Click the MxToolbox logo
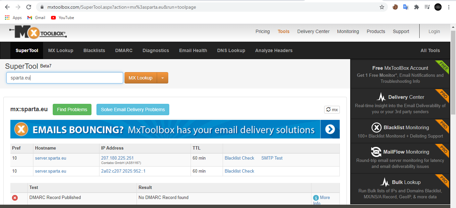The image size is (456, 208). [38, 32]
